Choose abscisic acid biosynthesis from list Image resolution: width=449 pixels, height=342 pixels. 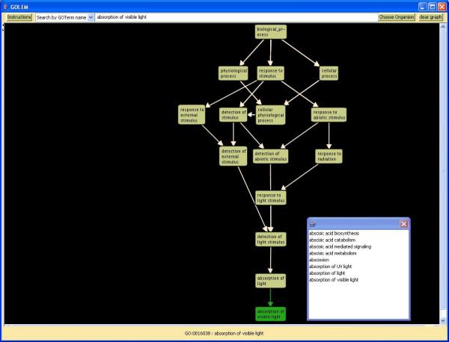(x=337, y=233)
